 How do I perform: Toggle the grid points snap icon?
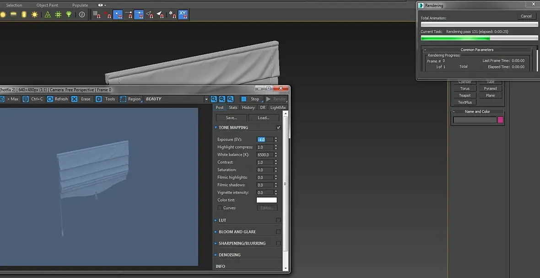97,15
